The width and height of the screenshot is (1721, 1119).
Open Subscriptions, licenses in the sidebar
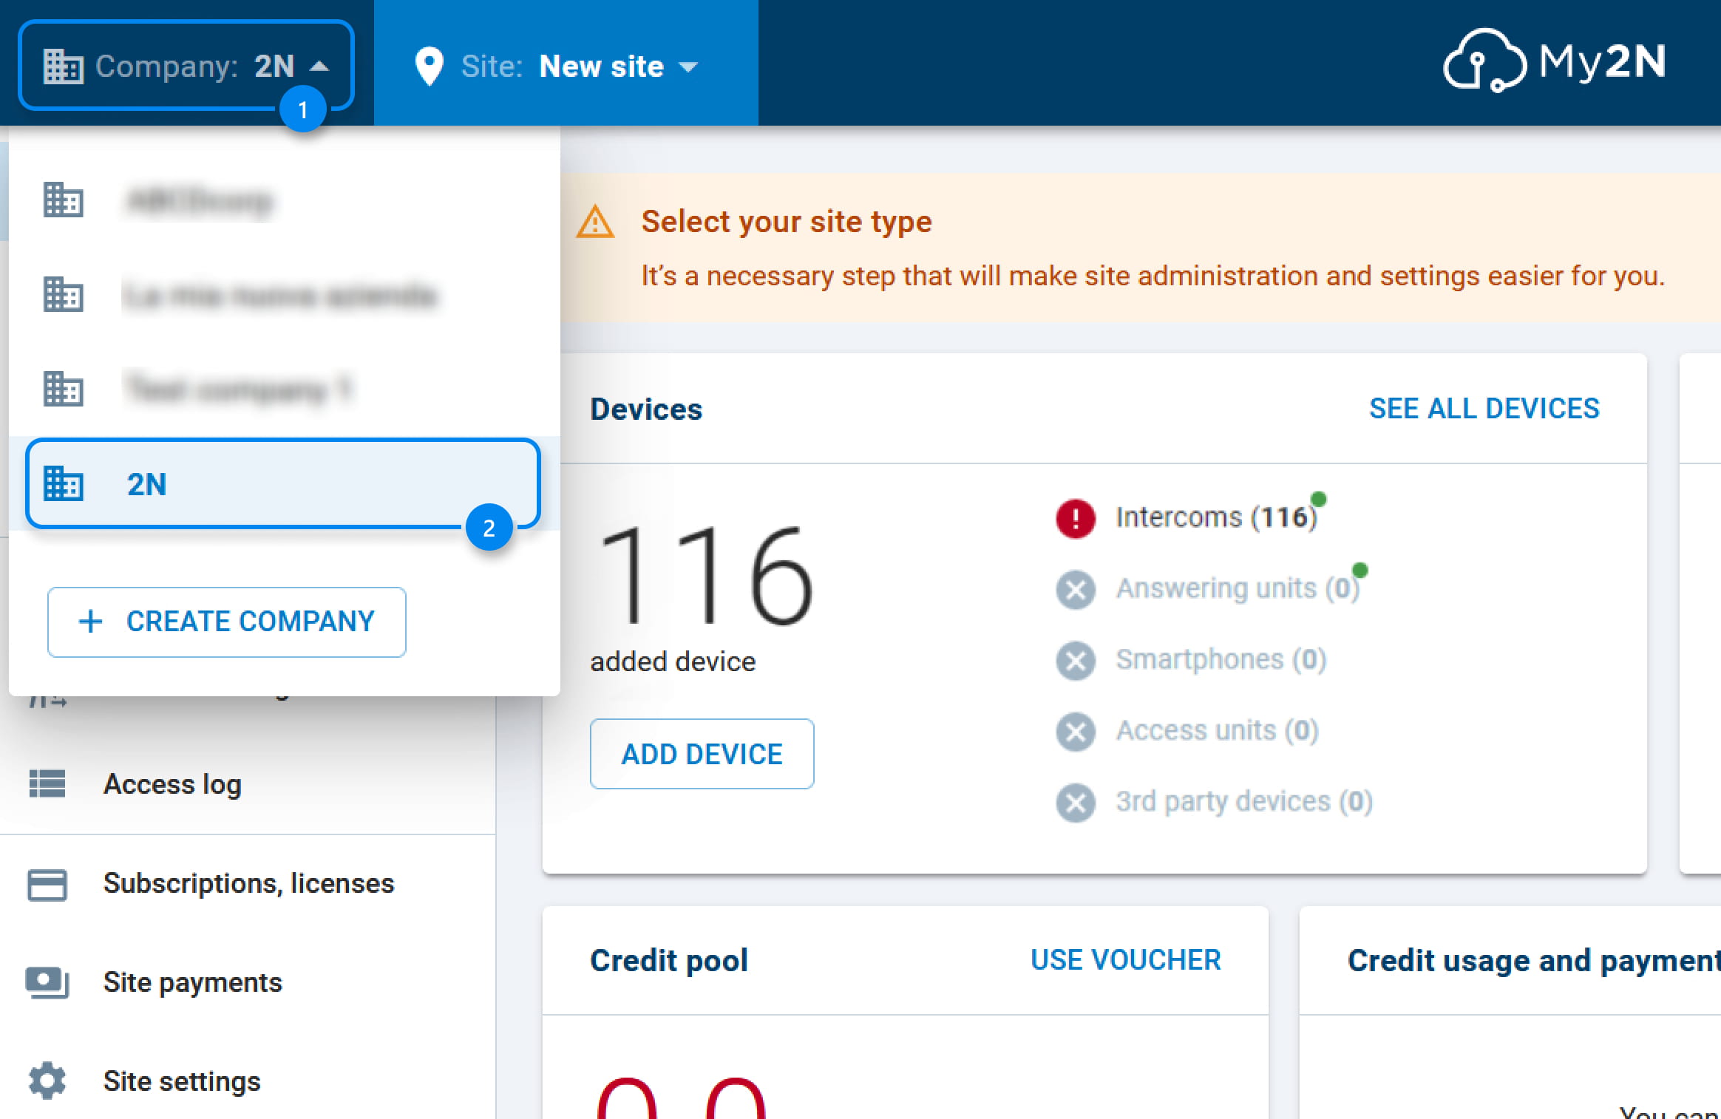coord(248,884)
